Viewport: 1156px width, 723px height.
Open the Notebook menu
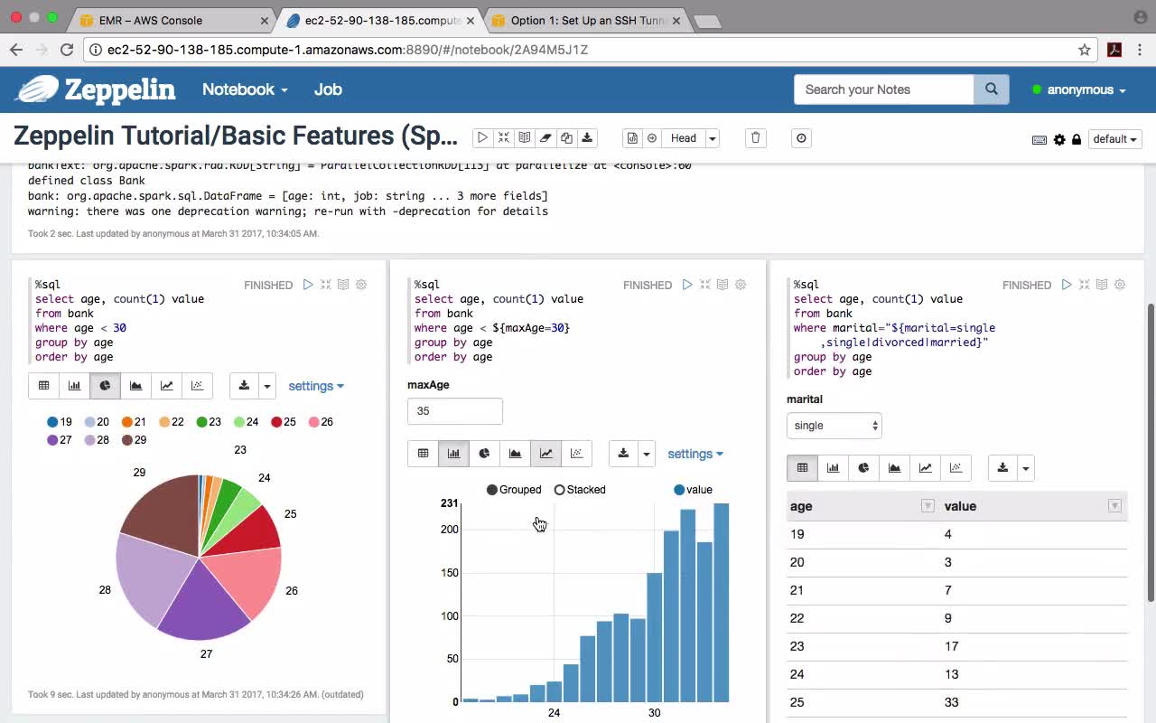(245, 89)
